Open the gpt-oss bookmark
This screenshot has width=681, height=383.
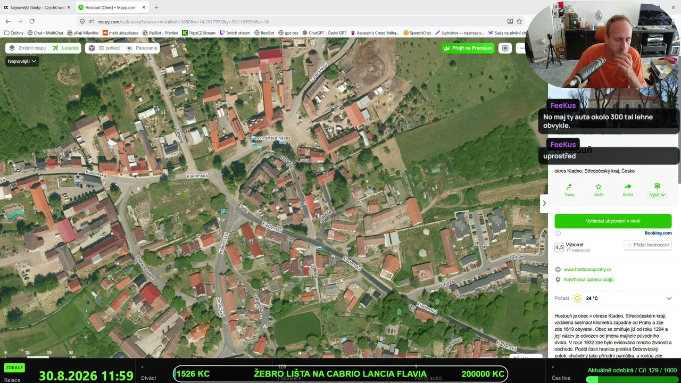tap(288, 33)
